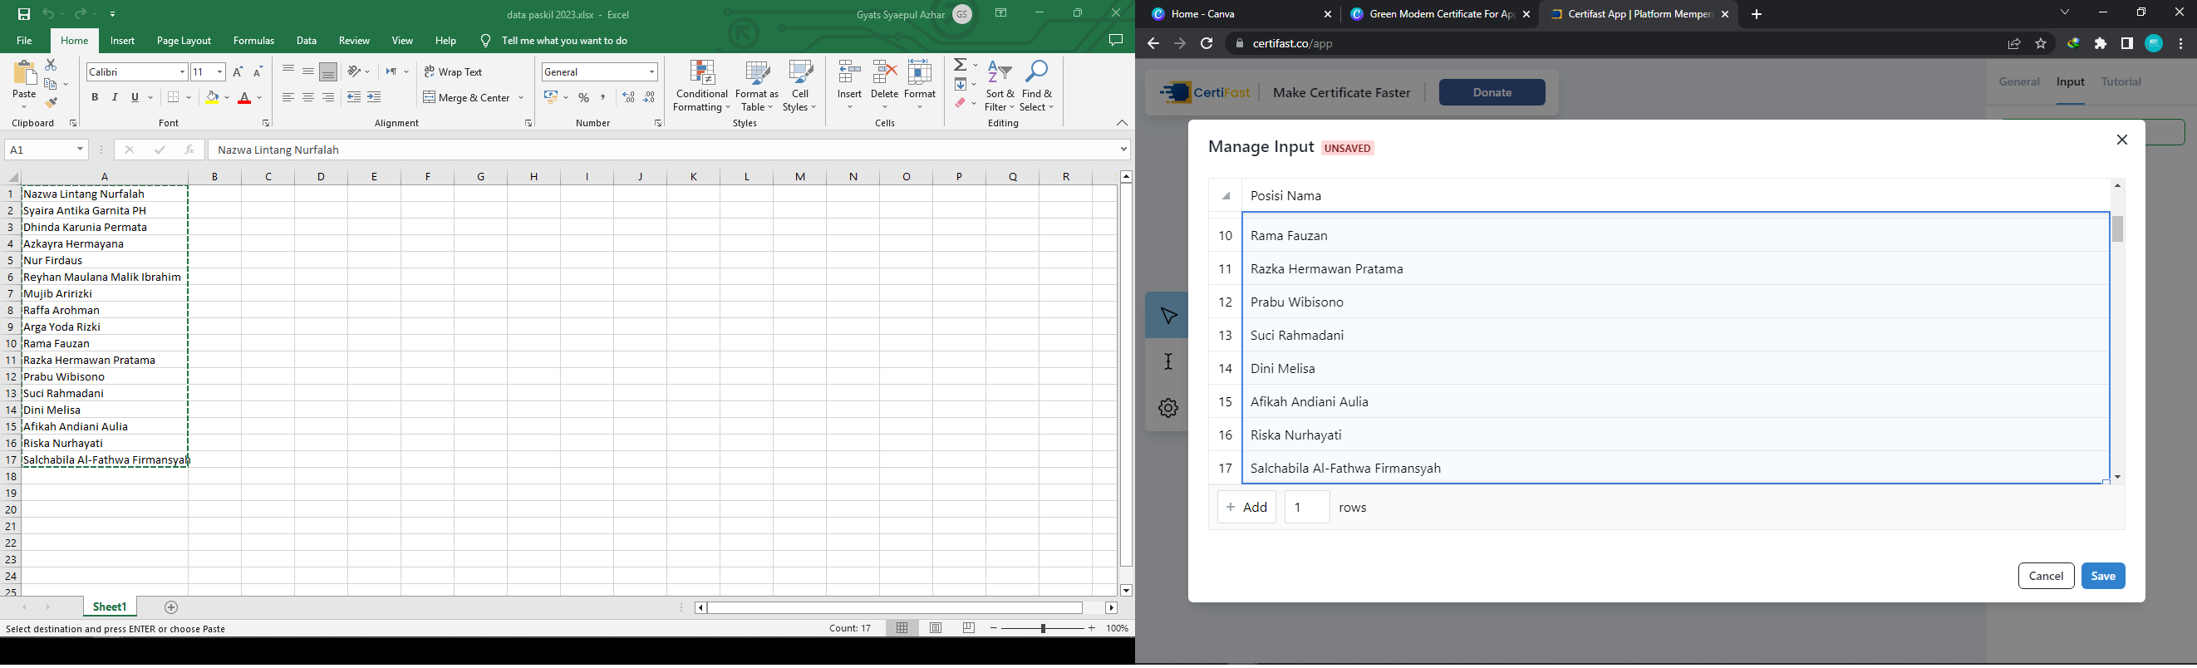Viewport: 2197px width, 668px height.
Task: Click the New Sheet plus icon
Action: (171, 608)
